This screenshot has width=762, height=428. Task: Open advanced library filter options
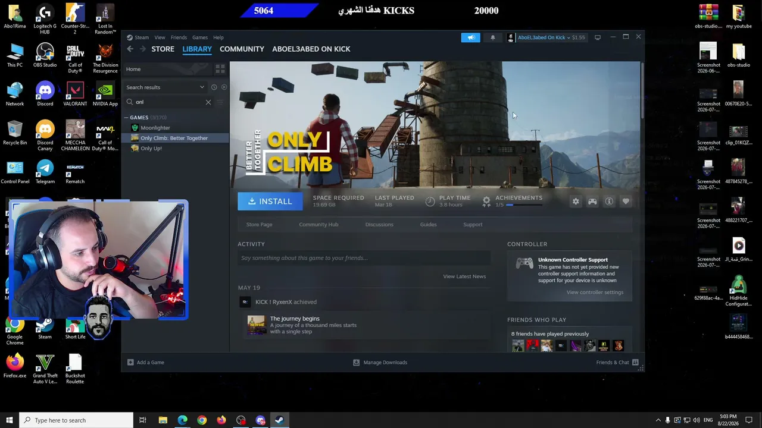click(x=220, y=102)
